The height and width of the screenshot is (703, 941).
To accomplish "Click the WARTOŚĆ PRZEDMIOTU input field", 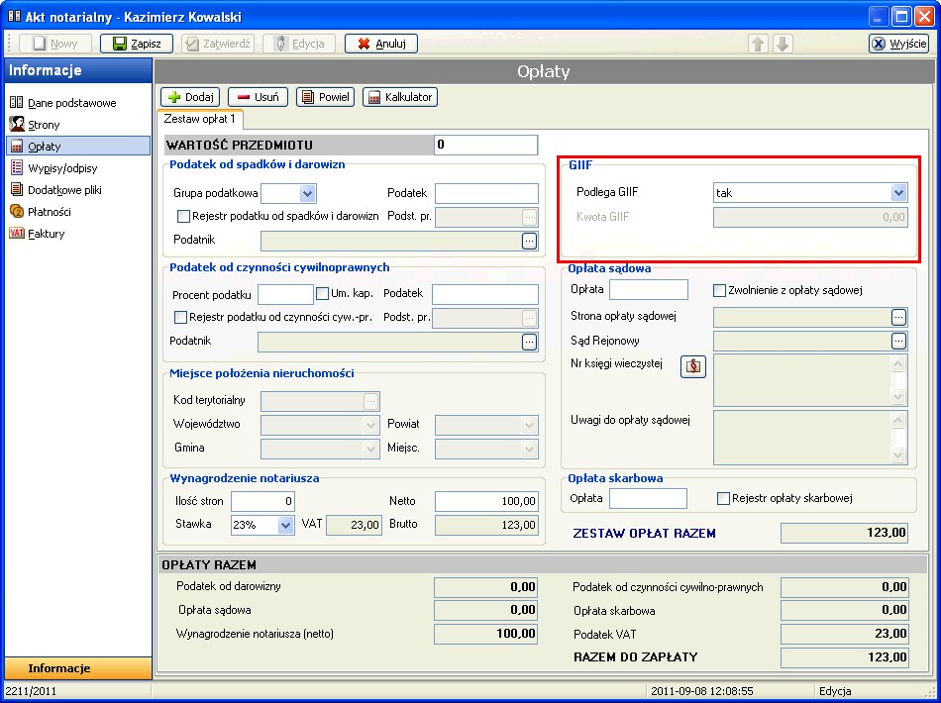I will [485, 145].
